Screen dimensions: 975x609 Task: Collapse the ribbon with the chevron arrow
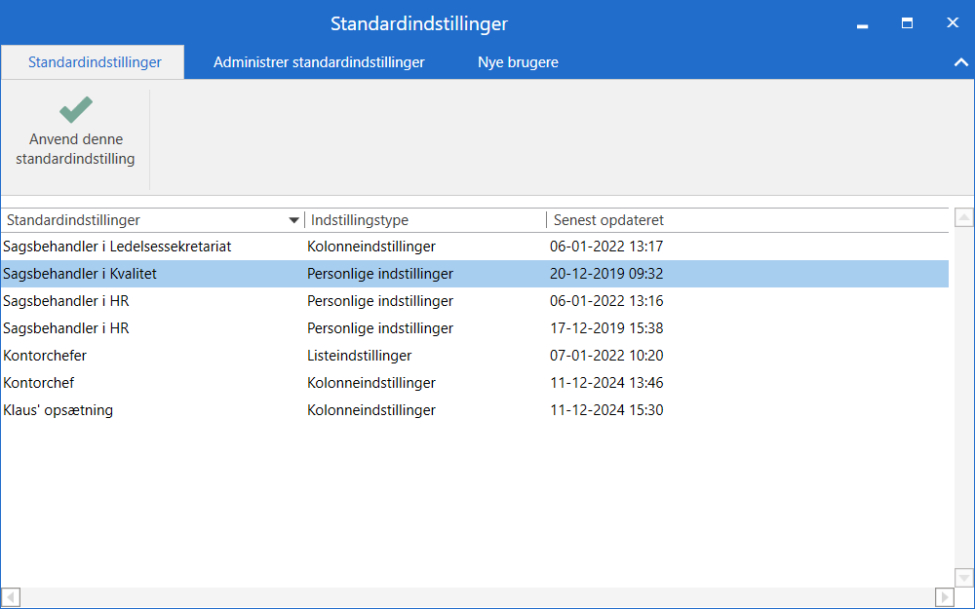pos(958,62)
